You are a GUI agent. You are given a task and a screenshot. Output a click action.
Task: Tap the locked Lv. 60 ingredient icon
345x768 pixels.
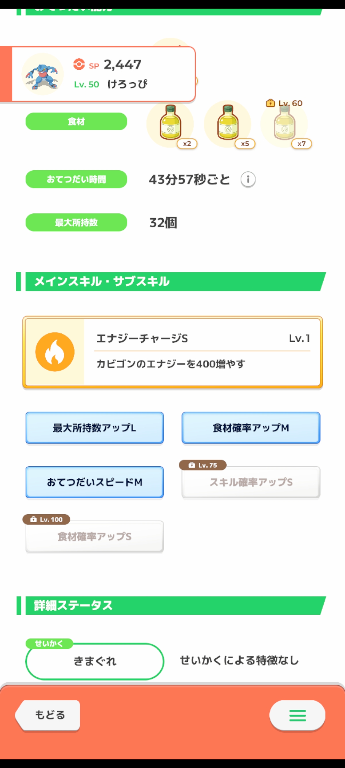[x=284, y=124]
